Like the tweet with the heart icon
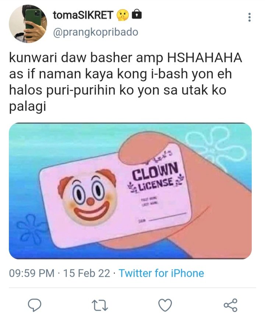This screenshot has height=322, width=265. pos(165,305)
